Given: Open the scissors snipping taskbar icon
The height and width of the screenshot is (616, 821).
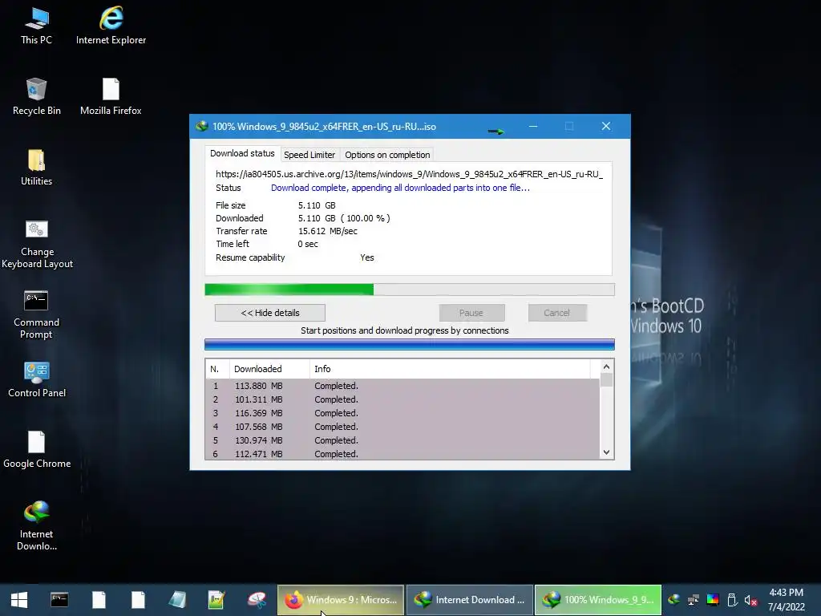Looking at the screenshot, I should [257, 600].
